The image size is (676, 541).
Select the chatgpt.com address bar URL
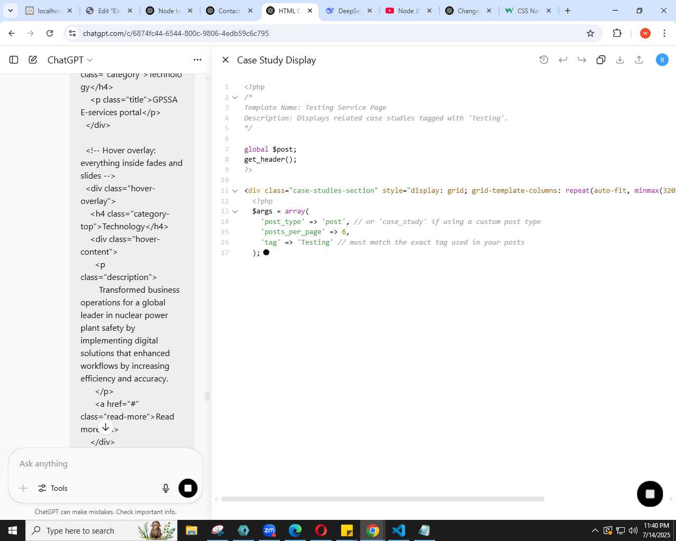coord(176,33)
